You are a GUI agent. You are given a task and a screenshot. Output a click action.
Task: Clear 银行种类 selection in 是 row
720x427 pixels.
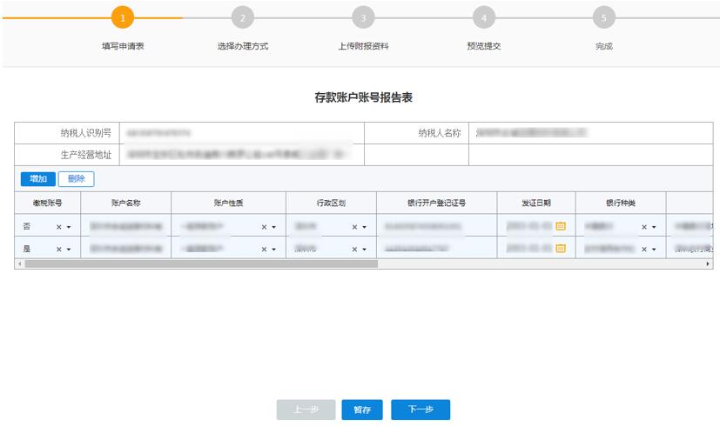coord(644,249)
